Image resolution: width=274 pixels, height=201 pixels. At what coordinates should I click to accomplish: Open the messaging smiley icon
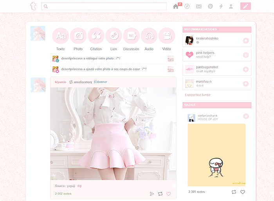coord(210,7)
